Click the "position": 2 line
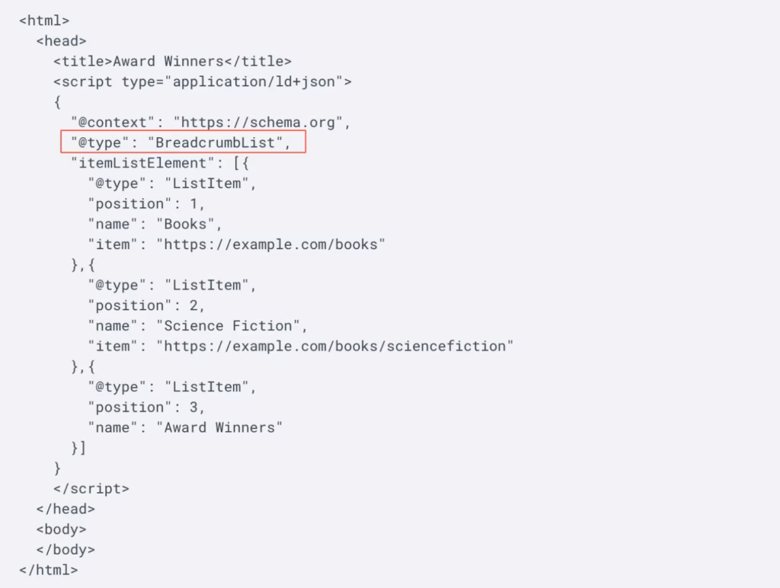Viewport: 780px width, 588px height. pyautogui.click(x=146, y=305)
